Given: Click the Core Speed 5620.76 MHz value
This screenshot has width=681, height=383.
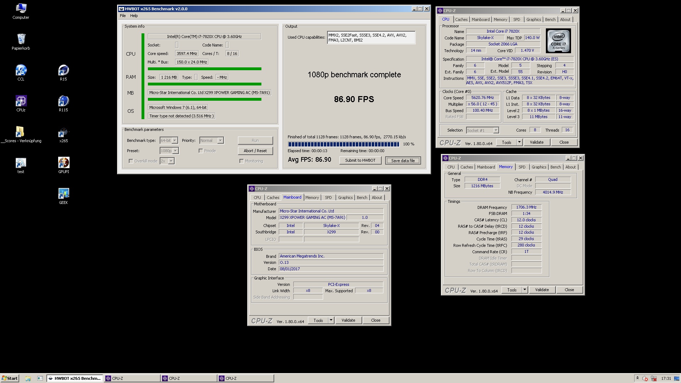Looking at the screenshot, I should pos(482,98).
